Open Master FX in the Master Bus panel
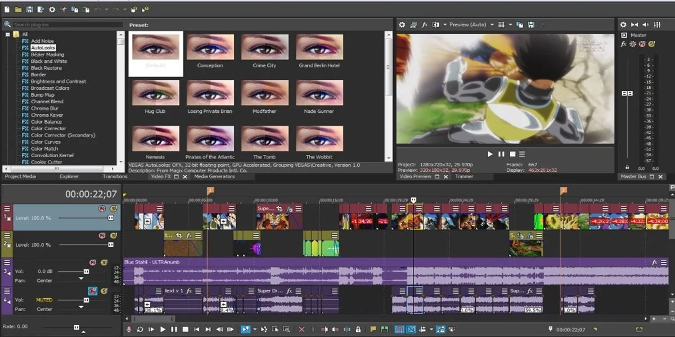This screenshot has height=337, width=675. pos(623,44)
